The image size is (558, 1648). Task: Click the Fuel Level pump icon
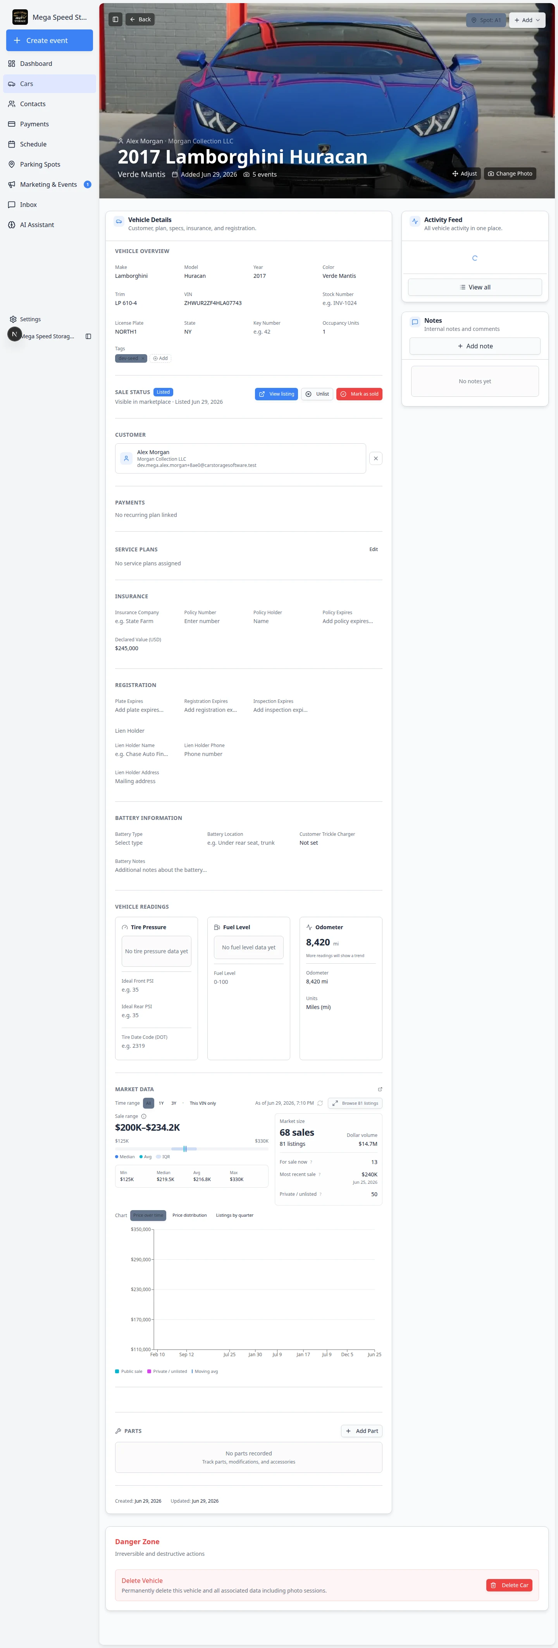pyautogui.click(x=217, y=927)
